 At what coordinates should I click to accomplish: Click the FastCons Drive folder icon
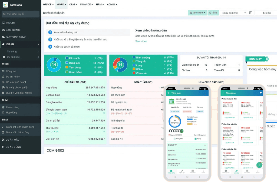tap(4, 37)
